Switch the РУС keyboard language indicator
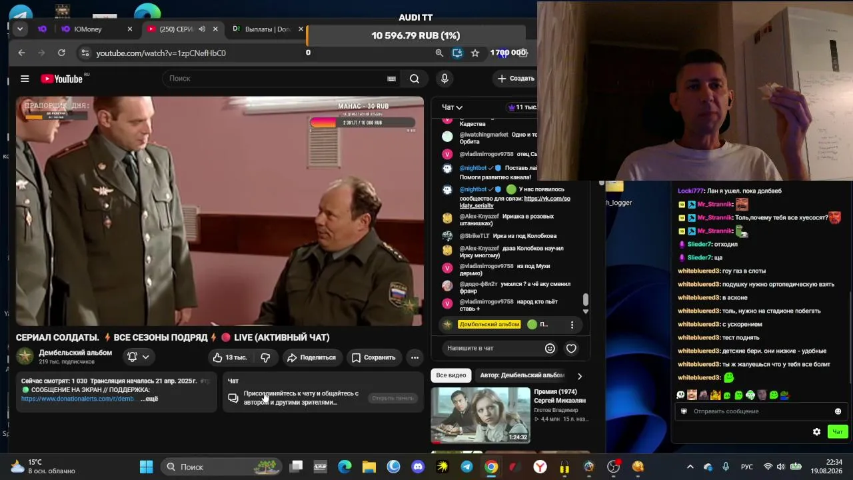Viewport: 853px width, 480px height. click(747, 467)
